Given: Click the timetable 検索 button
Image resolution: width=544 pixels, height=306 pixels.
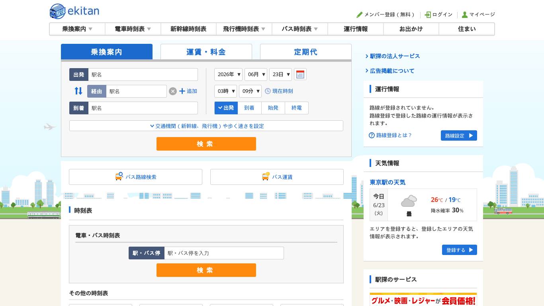Looking at the screenshot, I should click(x=206, y=270).
